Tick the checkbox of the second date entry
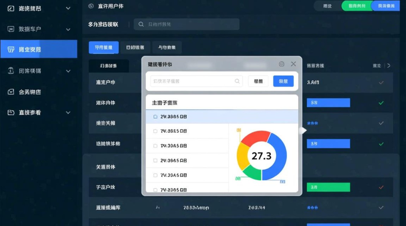This screenshot has width=406, height=226. 155,131
